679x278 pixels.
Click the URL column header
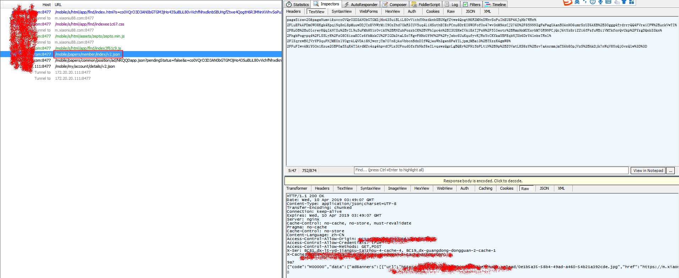pyautogui.click(x=58, y=5)
